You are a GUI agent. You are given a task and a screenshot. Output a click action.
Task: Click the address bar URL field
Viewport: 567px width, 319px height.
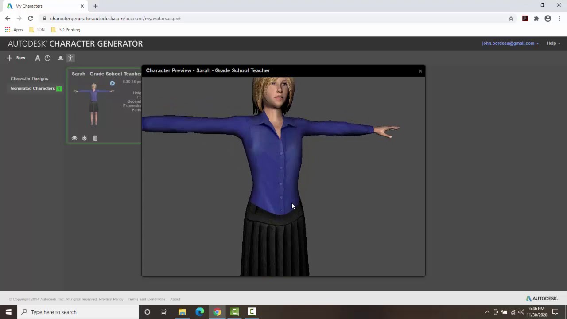(275, 19)
